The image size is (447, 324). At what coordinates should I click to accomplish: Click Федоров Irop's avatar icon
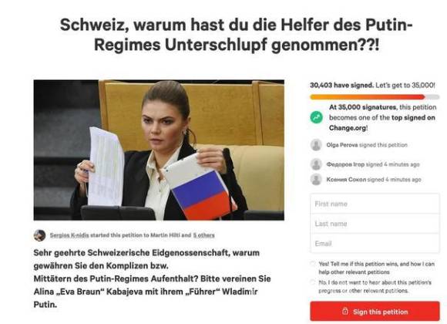tap(316, 164)
